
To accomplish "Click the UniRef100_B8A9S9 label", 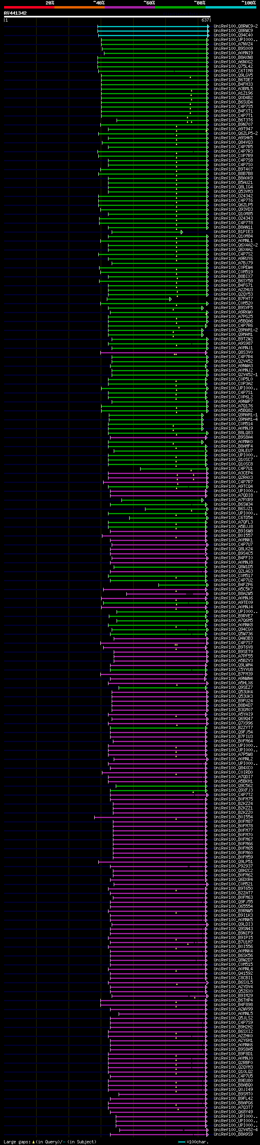I will click(x=233, y=1134).
